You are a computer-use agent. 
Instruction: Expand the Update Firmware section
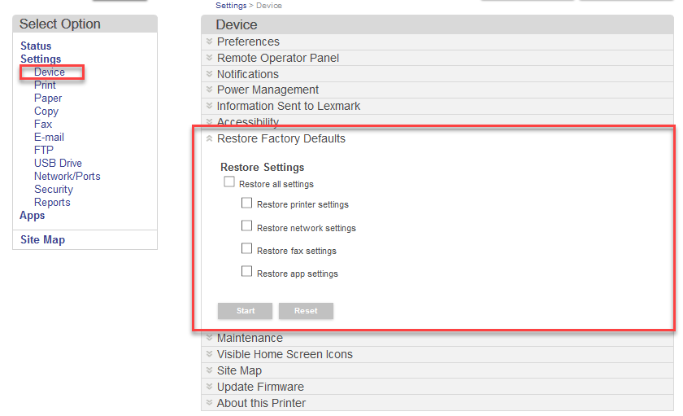pyautogui.click(x=260, y=387)
